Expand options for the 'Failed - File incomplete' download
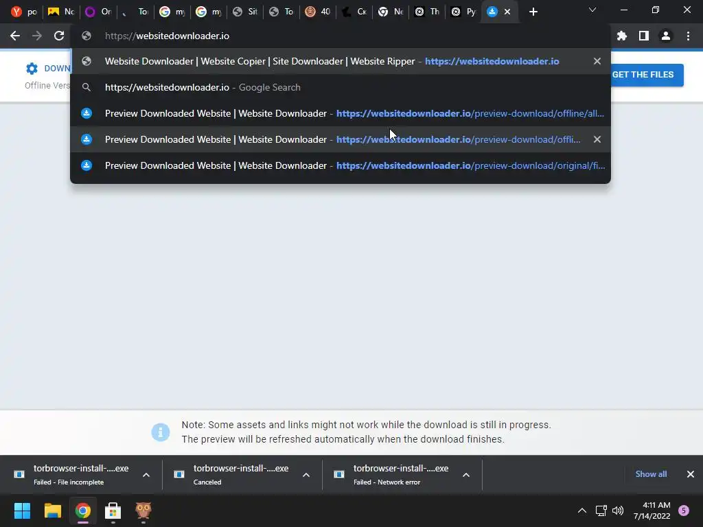Viewport: 703px width, 527px height. (x=146, y=475)
